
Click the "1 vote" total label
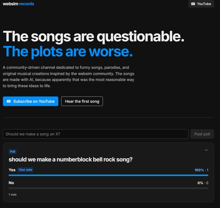coord(12,194)
